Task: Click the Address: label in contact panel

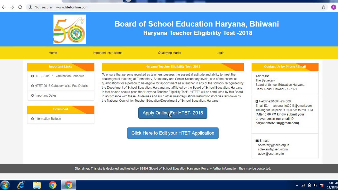Action: tap(262, 76)
